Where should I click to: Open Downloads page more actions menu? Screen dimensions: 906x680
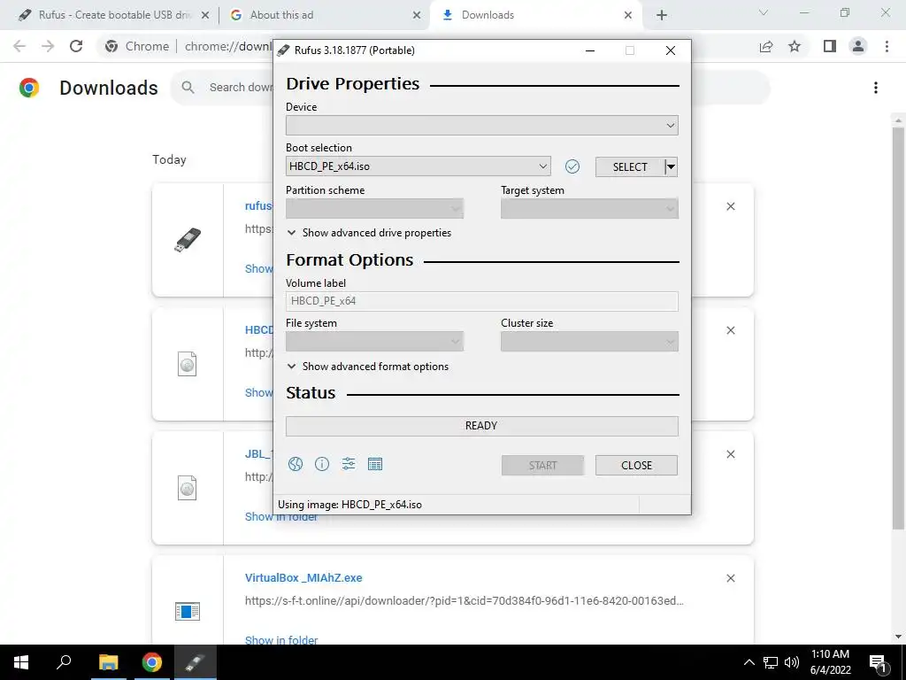pos(876,88)
